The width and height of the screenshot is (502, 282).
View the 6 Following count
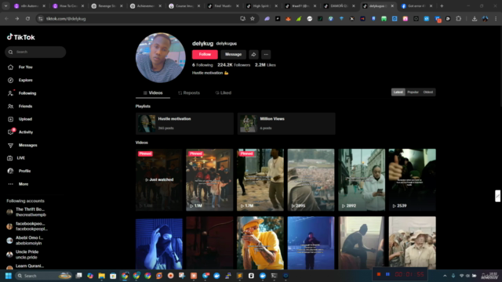point(202,65)
